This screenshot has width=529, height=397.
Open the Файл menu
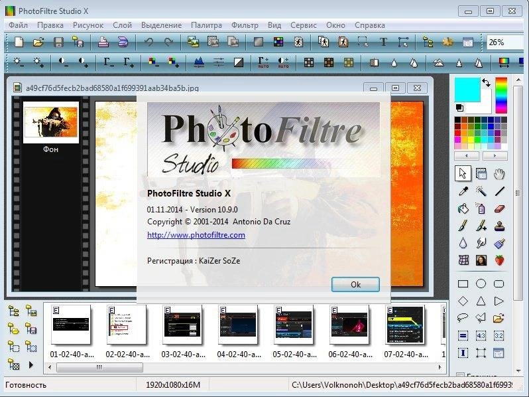coord(18,25)
